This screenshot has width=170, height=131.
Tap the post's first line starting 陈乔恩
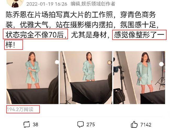click(81, 15)
